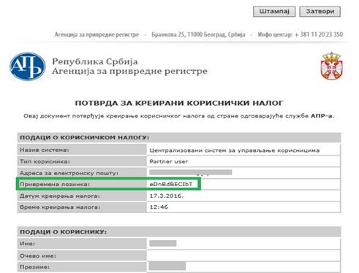The height and width of the screenshot is (273, 359).
Task: Click the Датум креирања налога label
Action: click(60, 196)
